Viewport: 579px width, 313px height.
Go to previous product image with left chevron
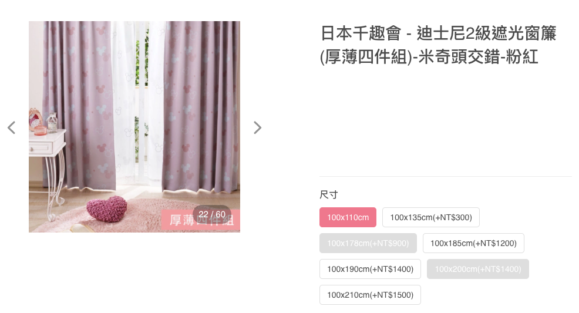click(x=11, y=127)
